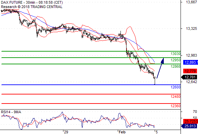Viewport: 198px width, 134px height.
Task: Click the chart title 'DAX FUTURE - 30min'
Action: (x=18, y=2)
